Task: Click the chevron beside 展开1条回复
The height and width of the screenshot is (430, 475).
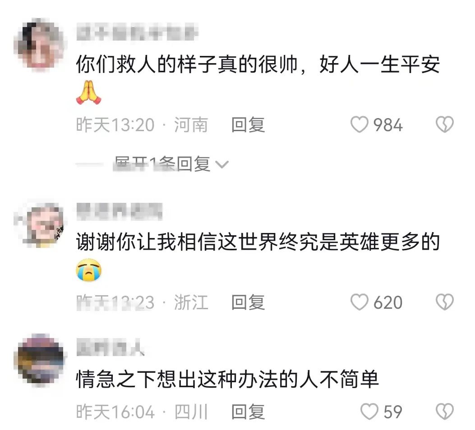Action: coord(222,165)
